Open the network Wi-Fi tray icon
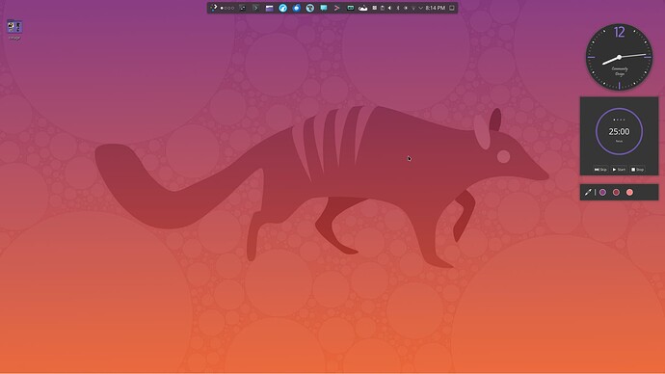Image resolution: width=665 pixels, height=374 pixels. coord(413,8)
